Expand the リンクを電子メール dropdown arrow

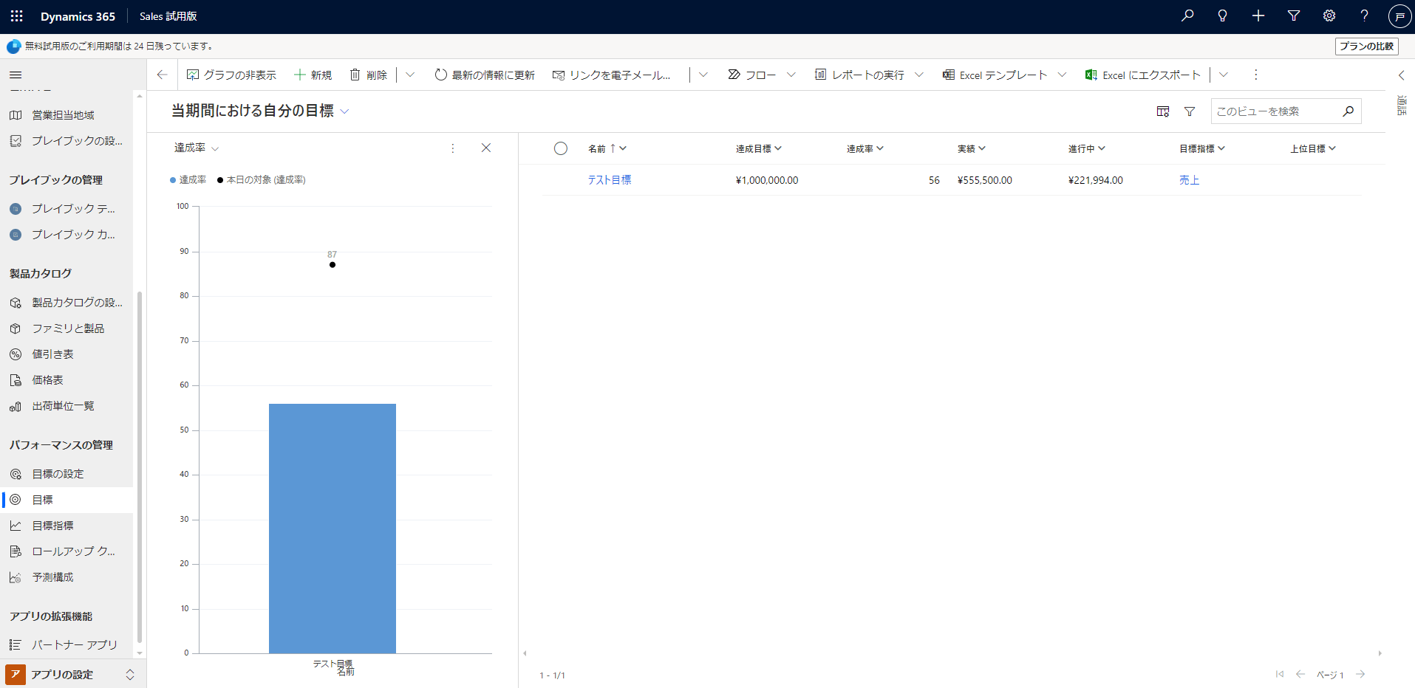[x=703, y=75]
